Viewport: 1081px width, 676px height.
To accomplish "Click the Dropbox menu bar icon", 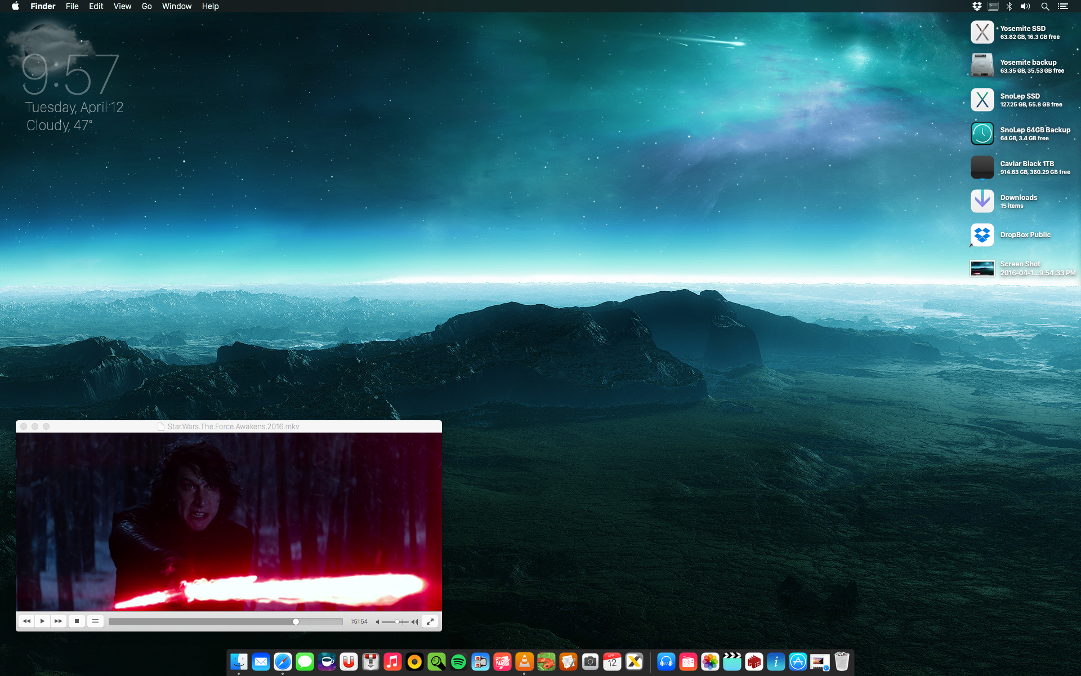I will click(977, 6).
